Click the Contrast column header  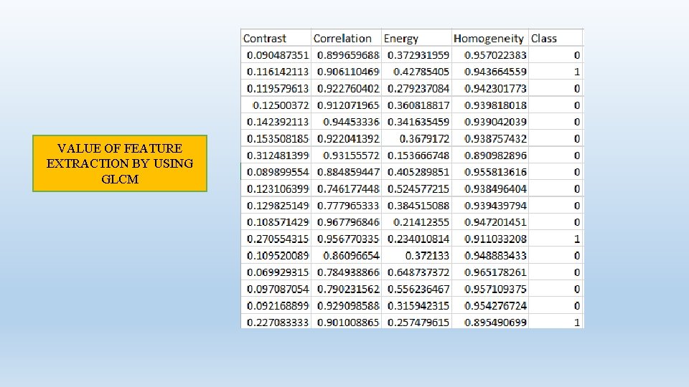276,38
